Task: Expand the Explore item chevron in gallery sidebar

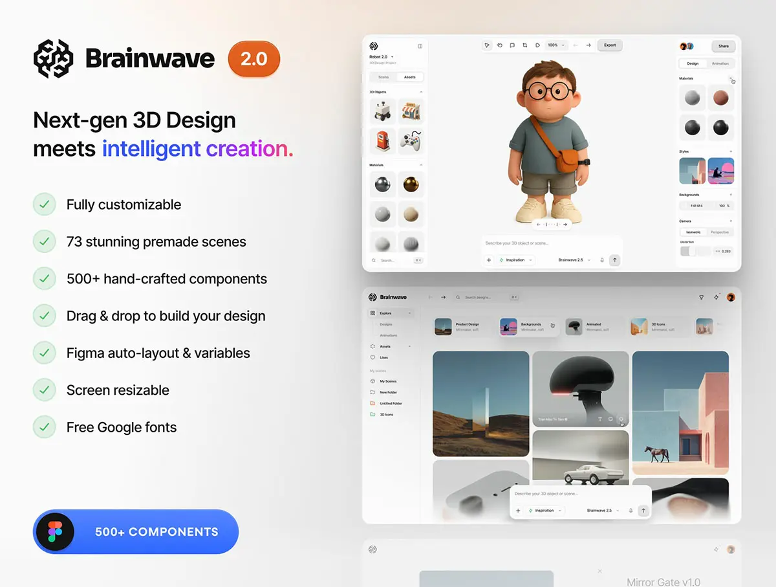Action: pyautogui.click(x=409, y=313)
